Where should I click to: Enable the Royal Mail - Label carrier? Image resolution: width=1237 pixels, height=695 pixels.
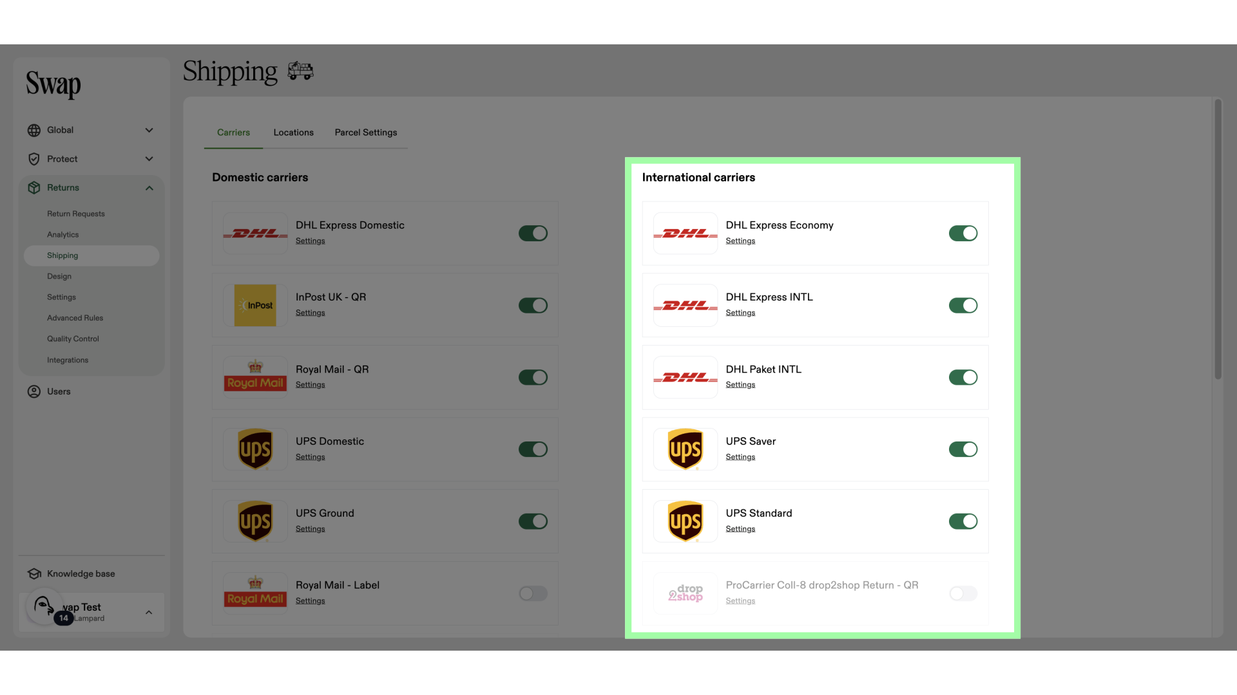click(x=533, y=593)
